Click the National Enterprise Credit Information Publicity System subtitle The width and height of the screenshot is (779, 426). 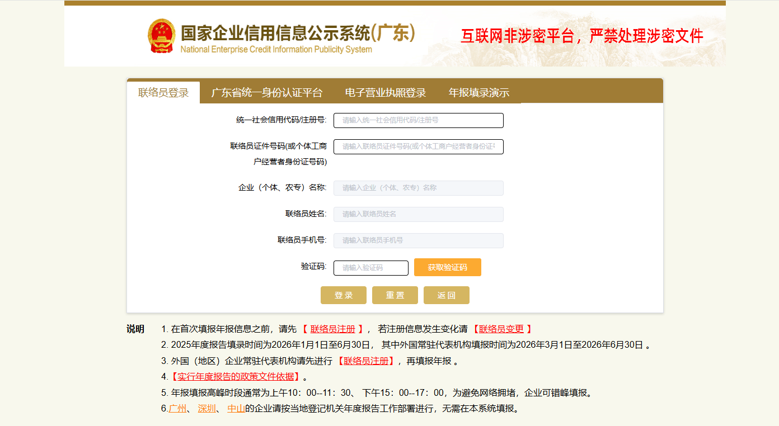pyautogui.click(x=276, y=49)
